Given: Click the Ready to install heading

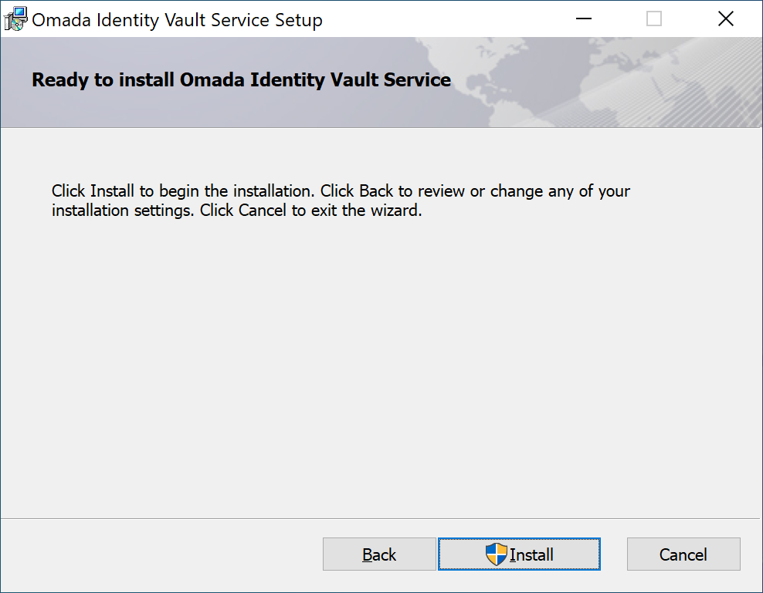Looking at the screenshot, I should (x=242, y=79).
